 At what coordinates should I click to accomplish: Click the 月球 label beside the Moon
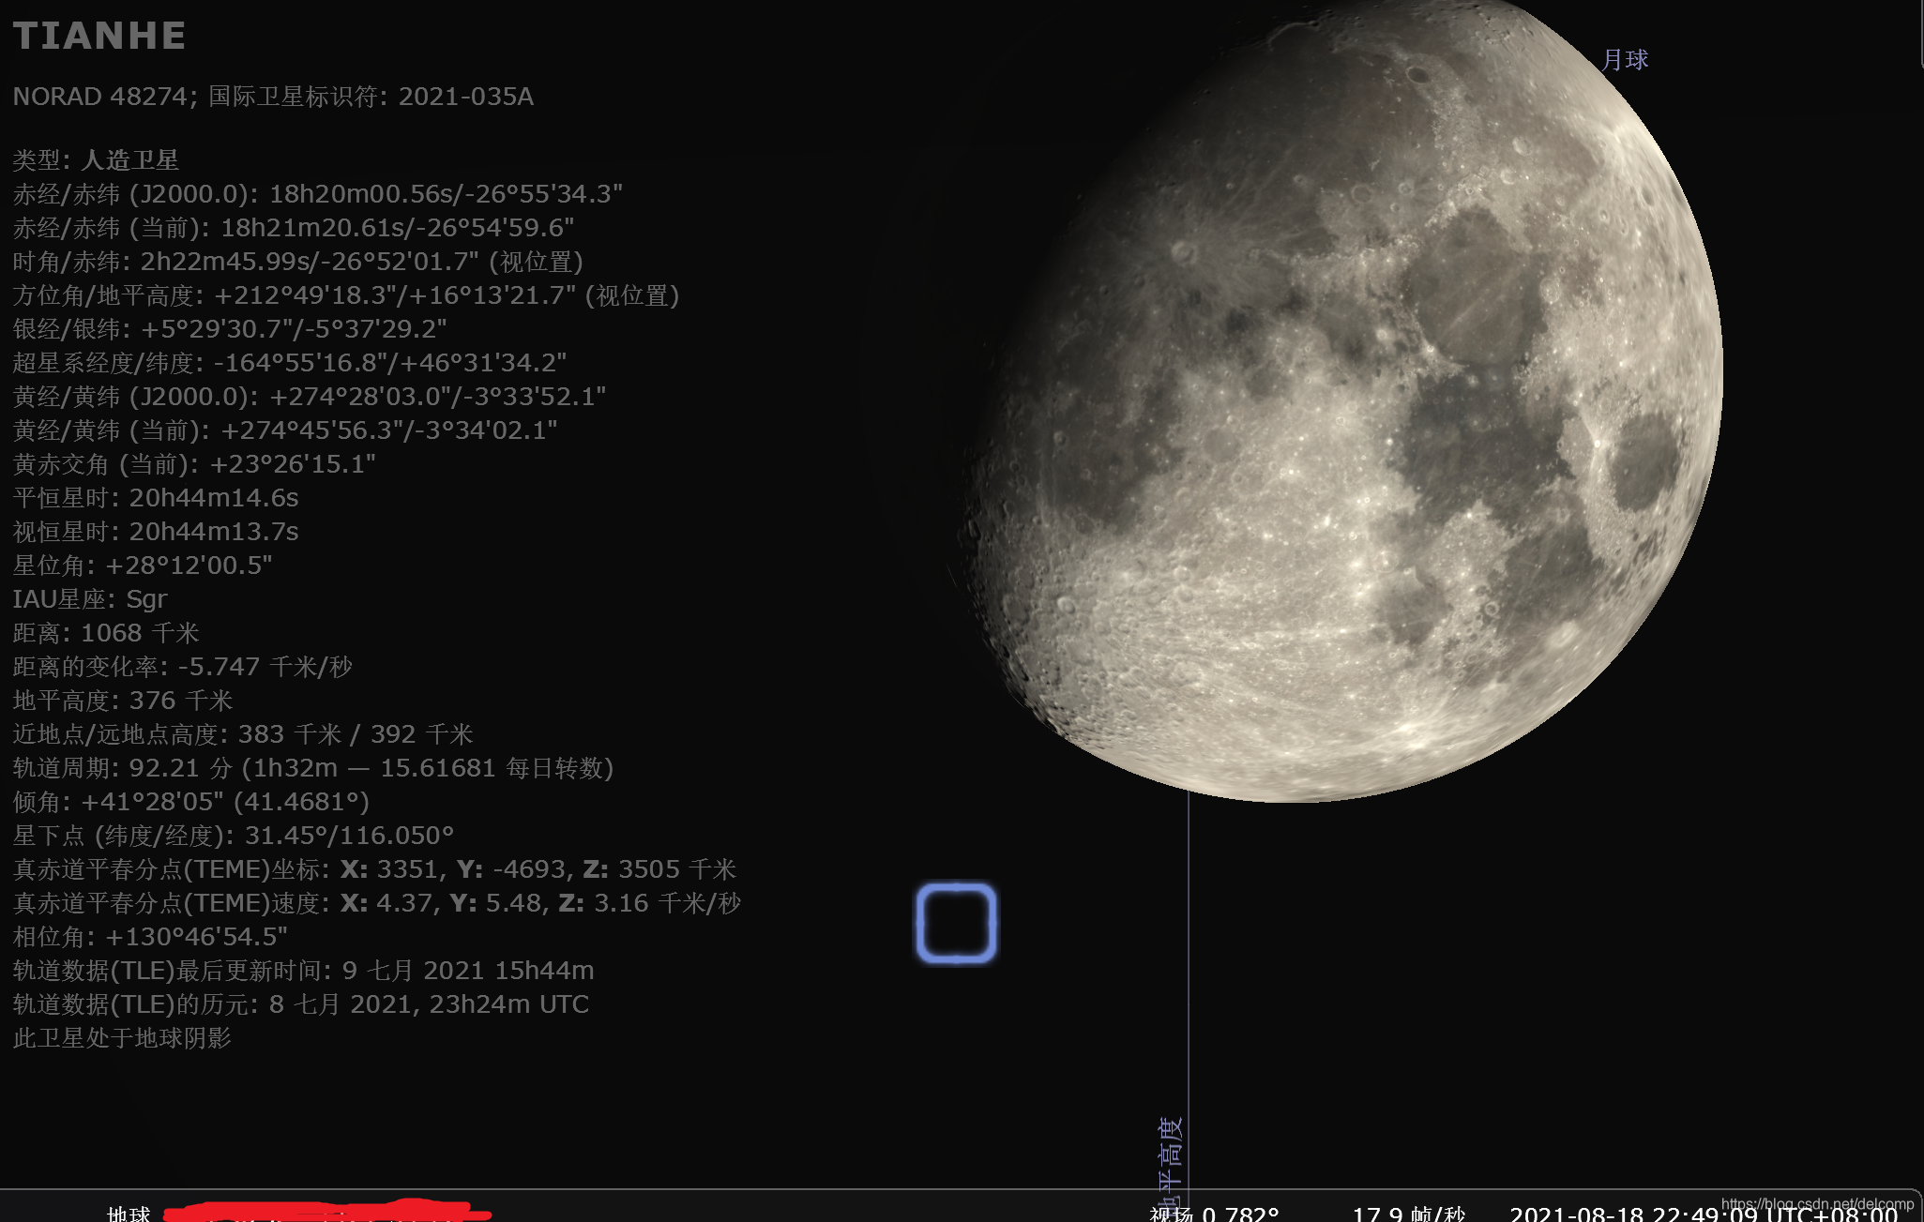click(1625, 60)
